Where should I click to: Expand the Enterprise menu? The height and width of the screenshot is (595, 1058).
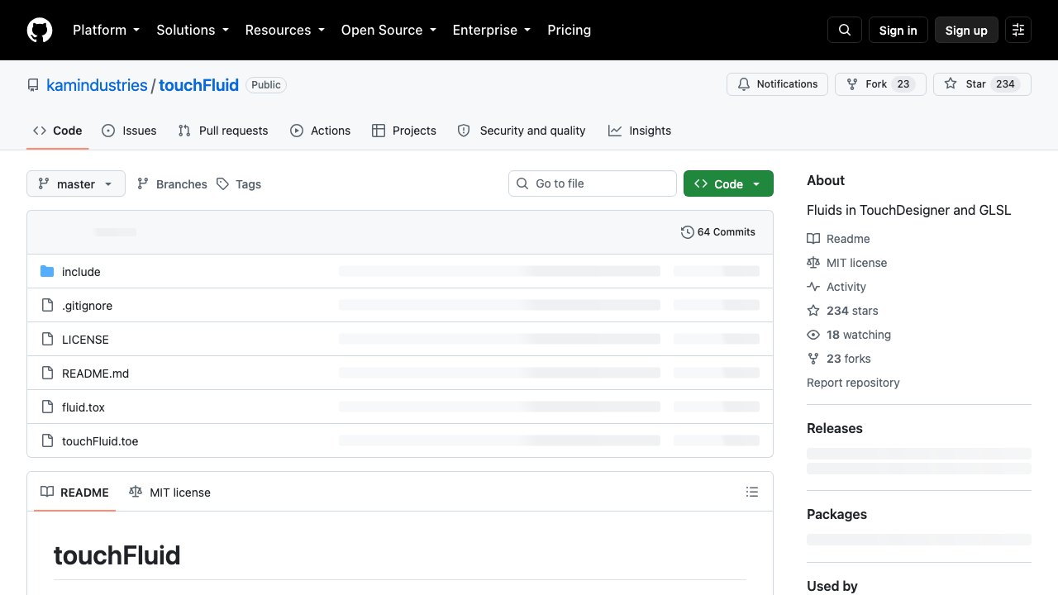tap(491, 30)
